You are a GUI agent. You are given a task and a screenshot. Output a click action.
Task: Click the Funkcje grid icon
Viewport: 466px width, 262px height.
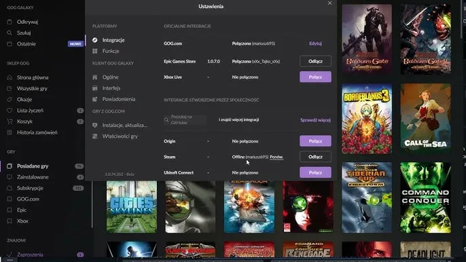point(95,51)
